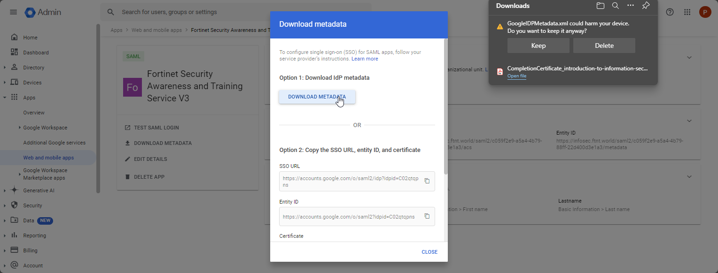Click the search magnifier icon
The height and width of the screenshot is (273, 718).
(111, 12)
